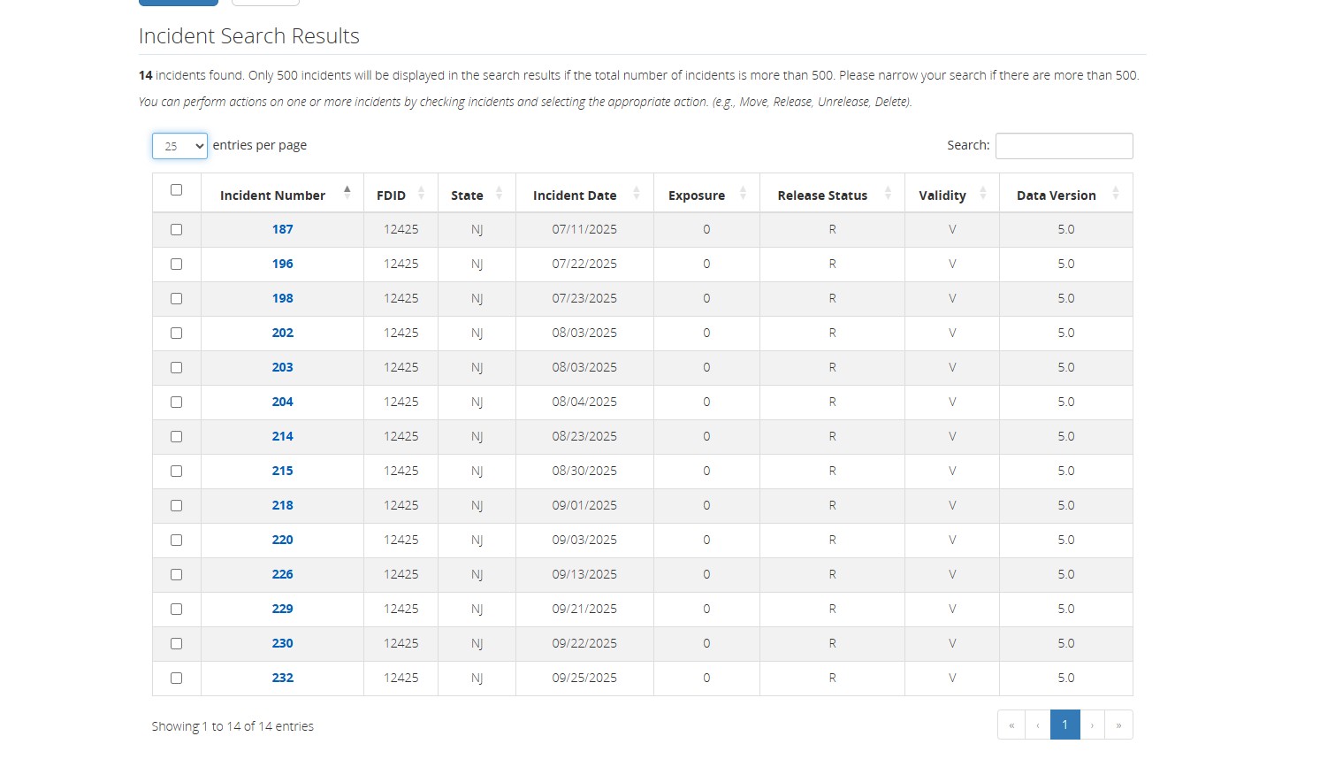Check the row for incident 232
This screenshot has width=1320, height=767.
[x=176, y=678]
